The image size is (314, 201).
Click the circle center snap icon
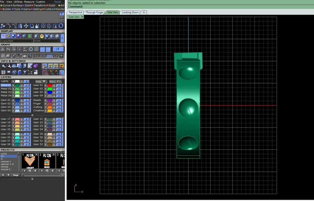(x=37, y=49)
